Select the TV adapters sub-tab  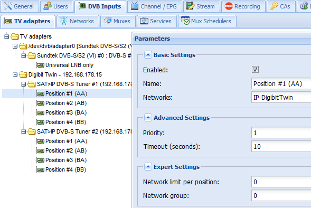pos(27,21)
